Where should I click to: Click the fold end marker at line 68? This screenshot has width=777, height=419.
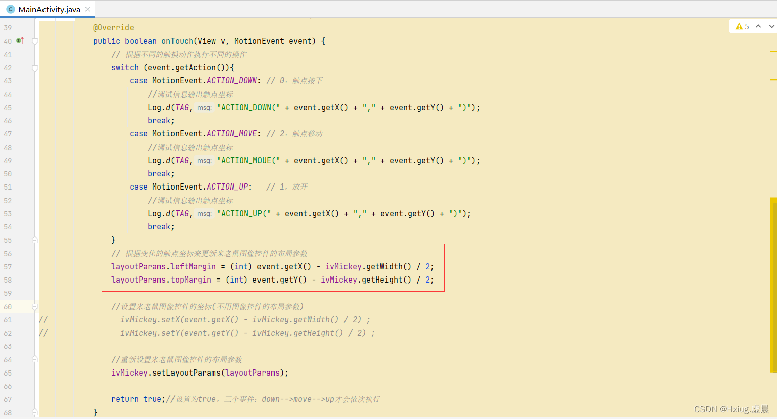coord(35,412)
